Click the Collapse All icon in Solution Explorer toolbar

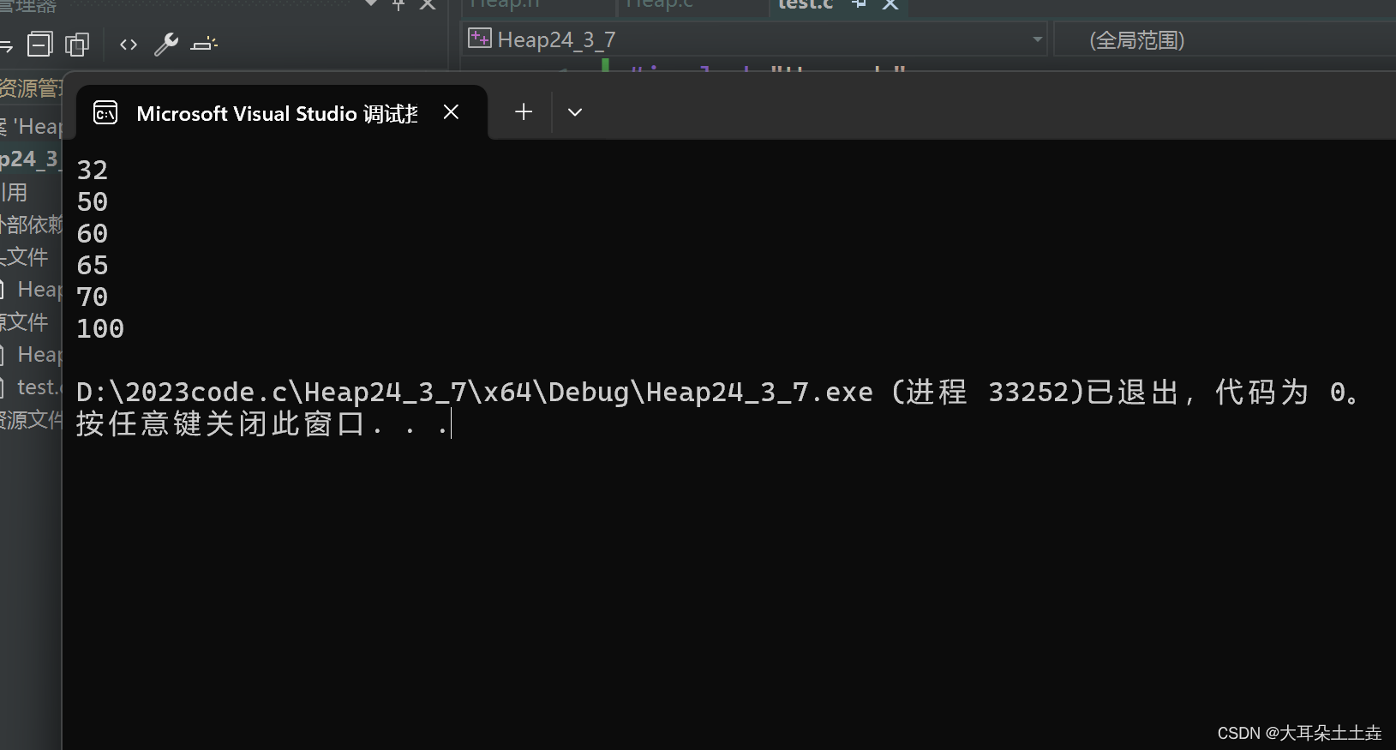(x=39, y=44)
